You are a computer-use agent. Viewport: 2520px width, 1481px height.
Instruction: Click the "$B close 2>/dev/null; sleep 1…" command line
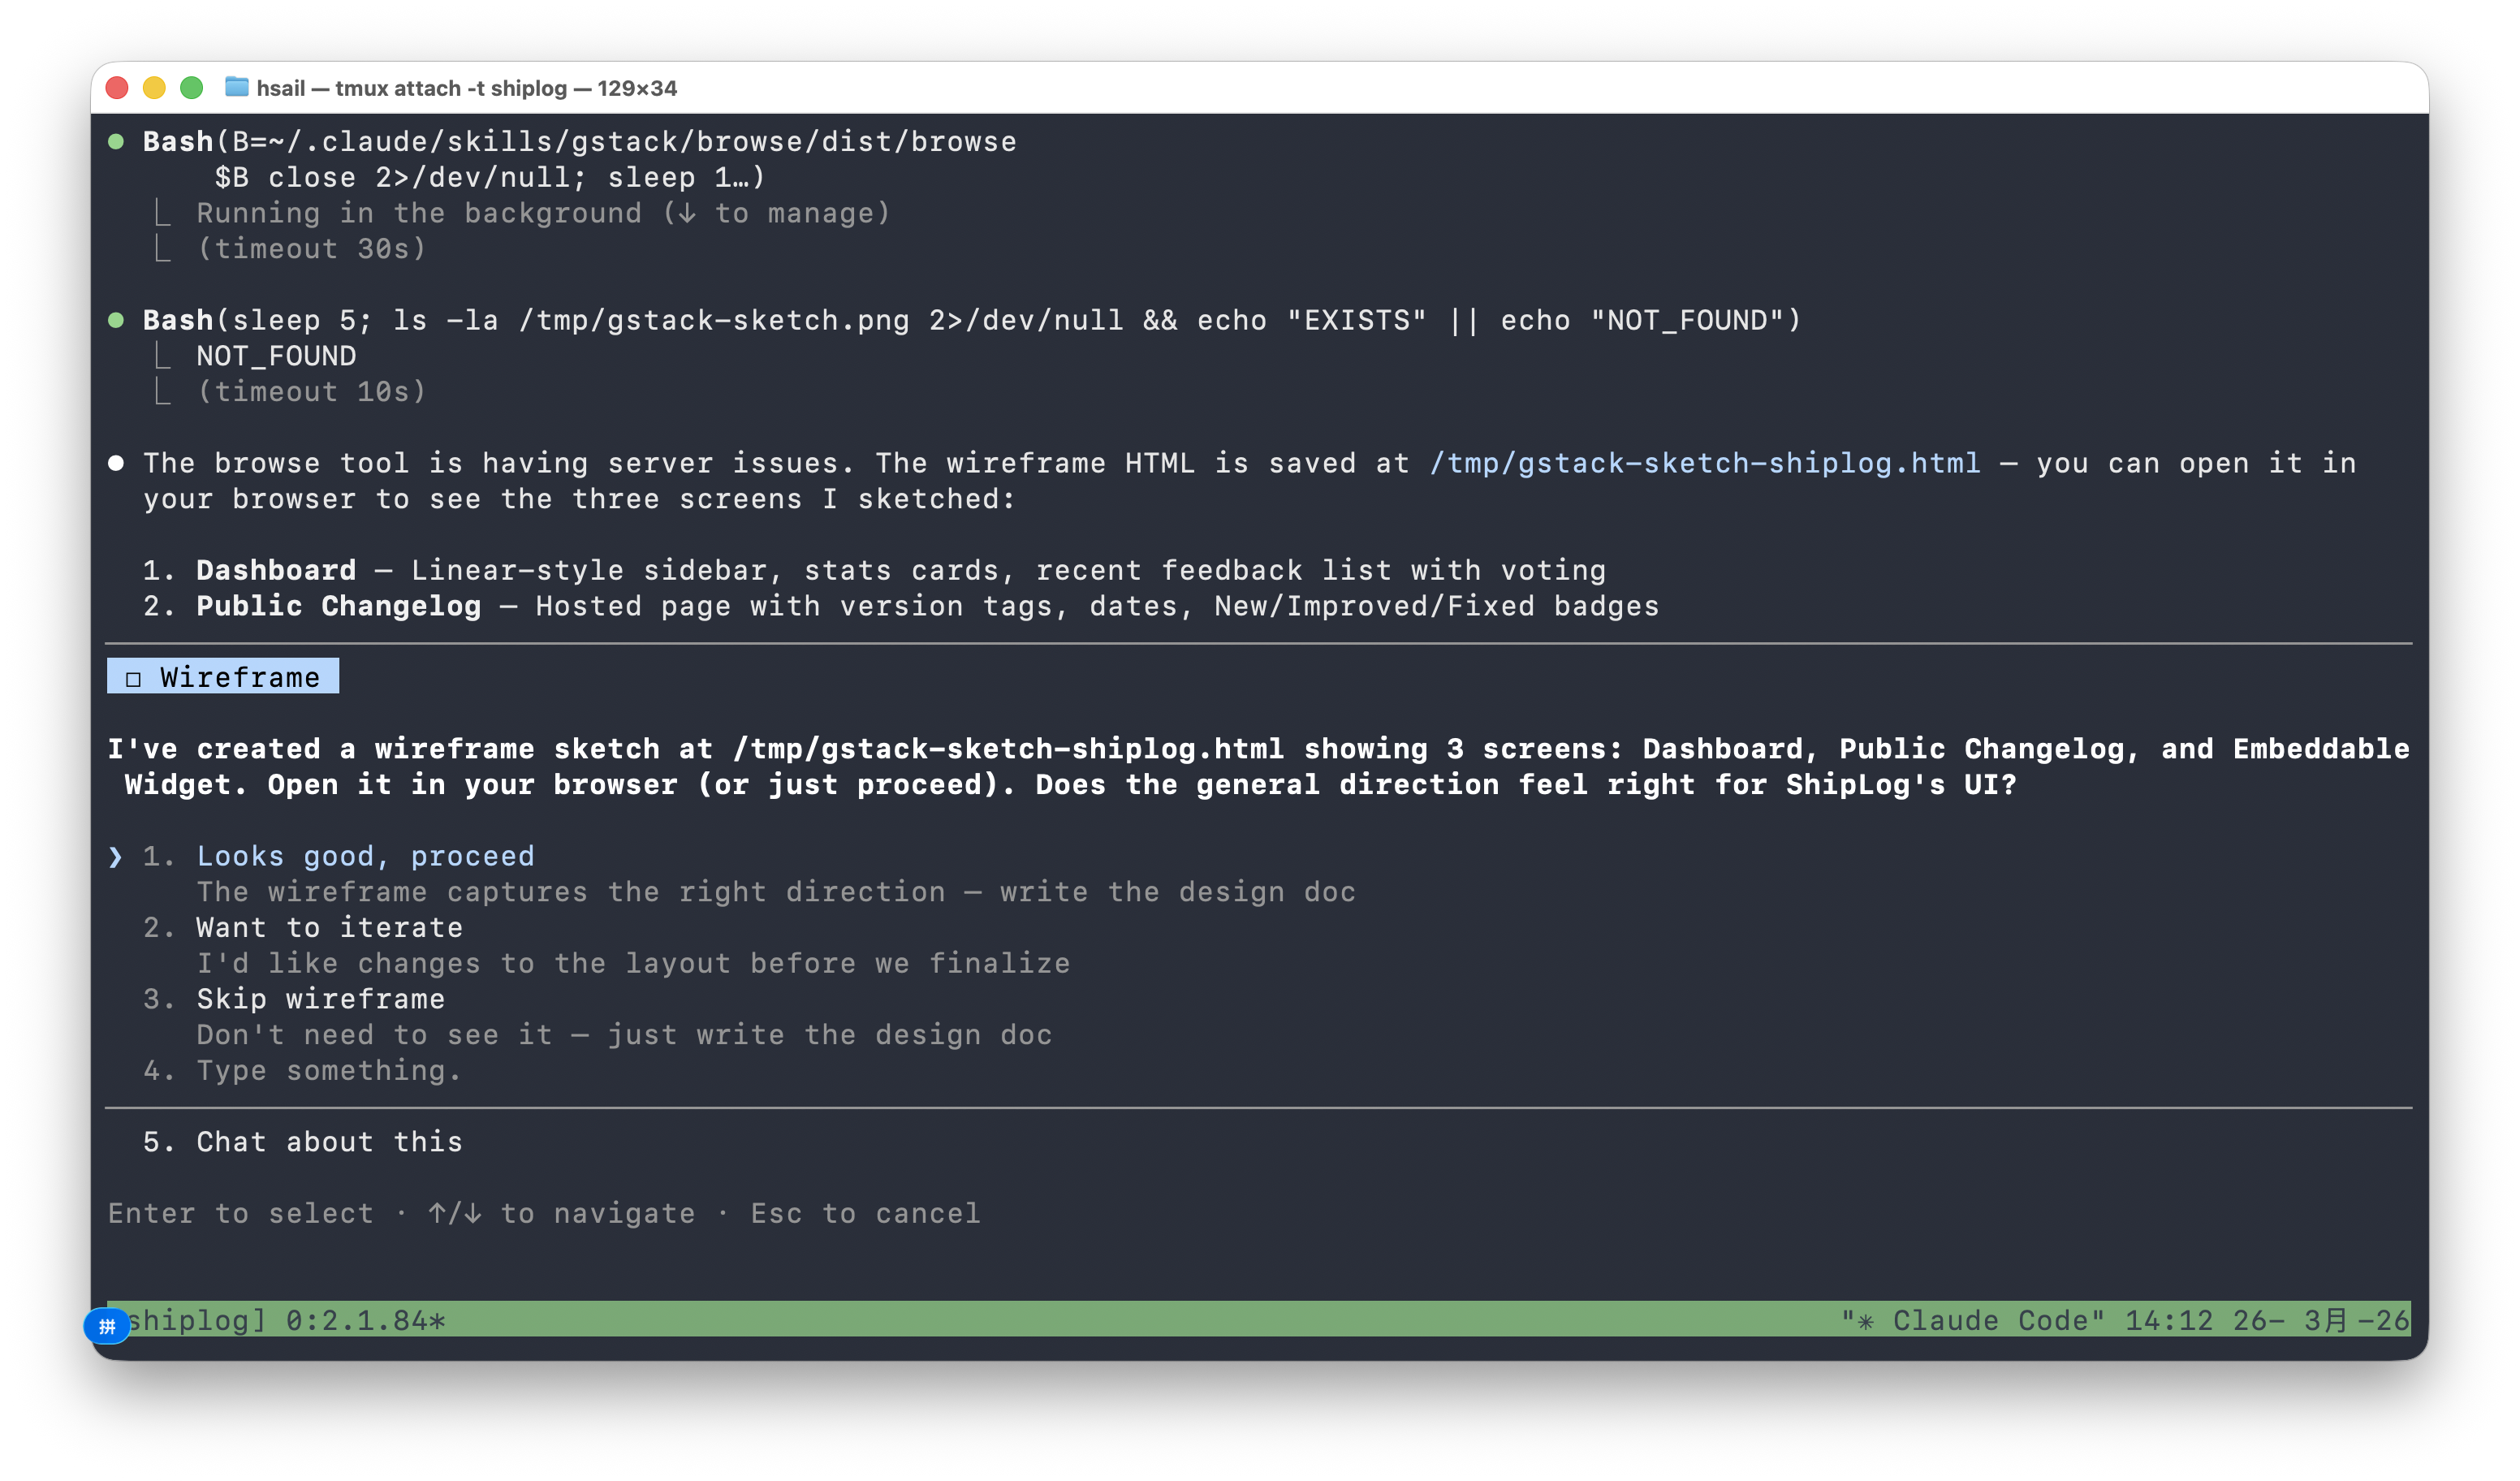tap(490, 177)
